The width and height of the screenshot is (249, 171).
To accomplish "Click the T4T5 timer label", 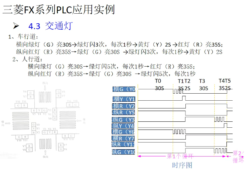I will coord(225,81).
